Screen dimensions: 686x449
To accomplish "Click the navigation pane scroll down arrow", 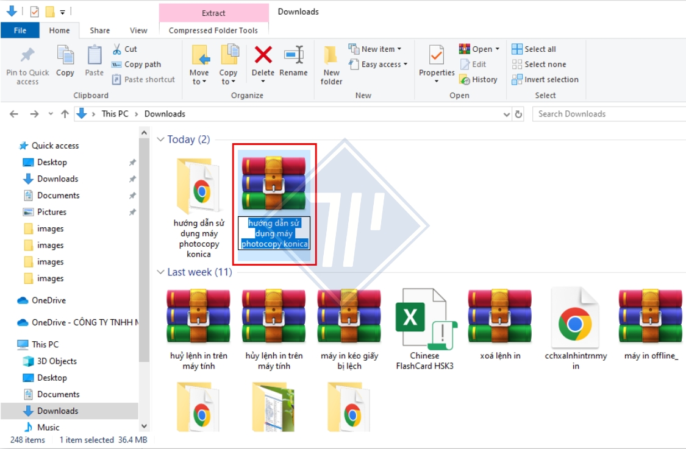I will pos(144,426).
